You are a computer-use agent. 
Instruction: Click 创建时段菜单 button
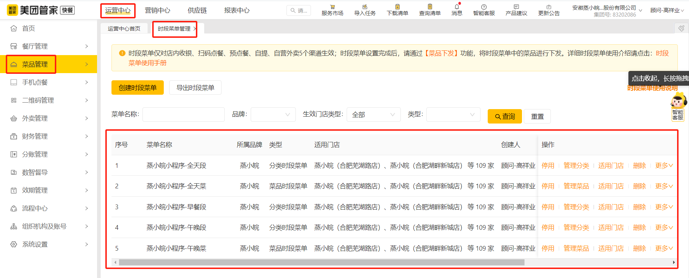(x=137, y=88)
